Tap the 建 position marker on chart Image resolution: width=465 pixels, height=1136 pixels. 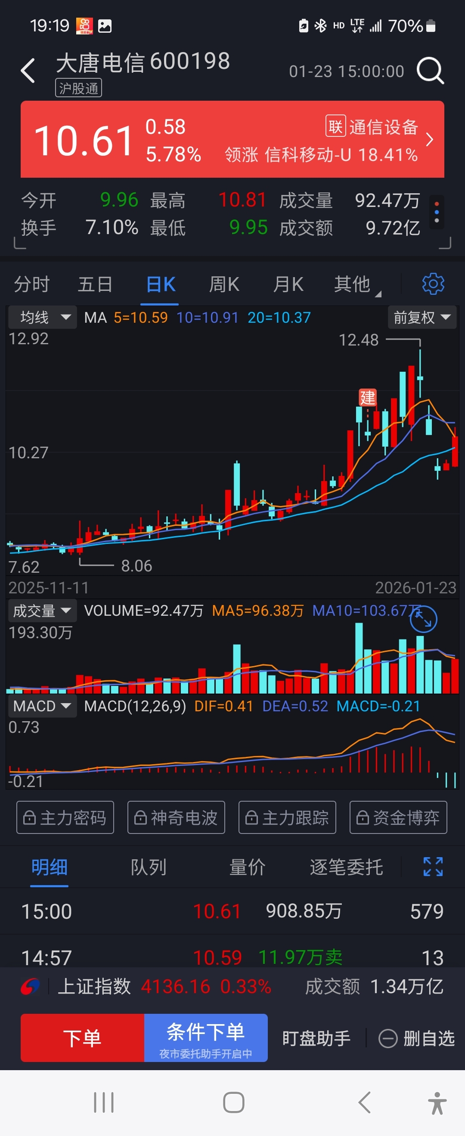click(x=367, y=397)
